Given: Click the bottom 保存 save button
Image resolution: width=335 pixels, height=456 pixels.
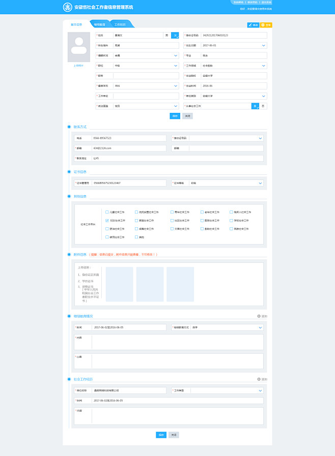Looking at the screenshot, I should [161, 435].
